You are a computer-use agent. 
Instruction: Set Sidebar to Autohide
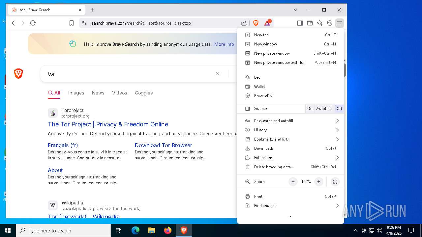(324, 109)
